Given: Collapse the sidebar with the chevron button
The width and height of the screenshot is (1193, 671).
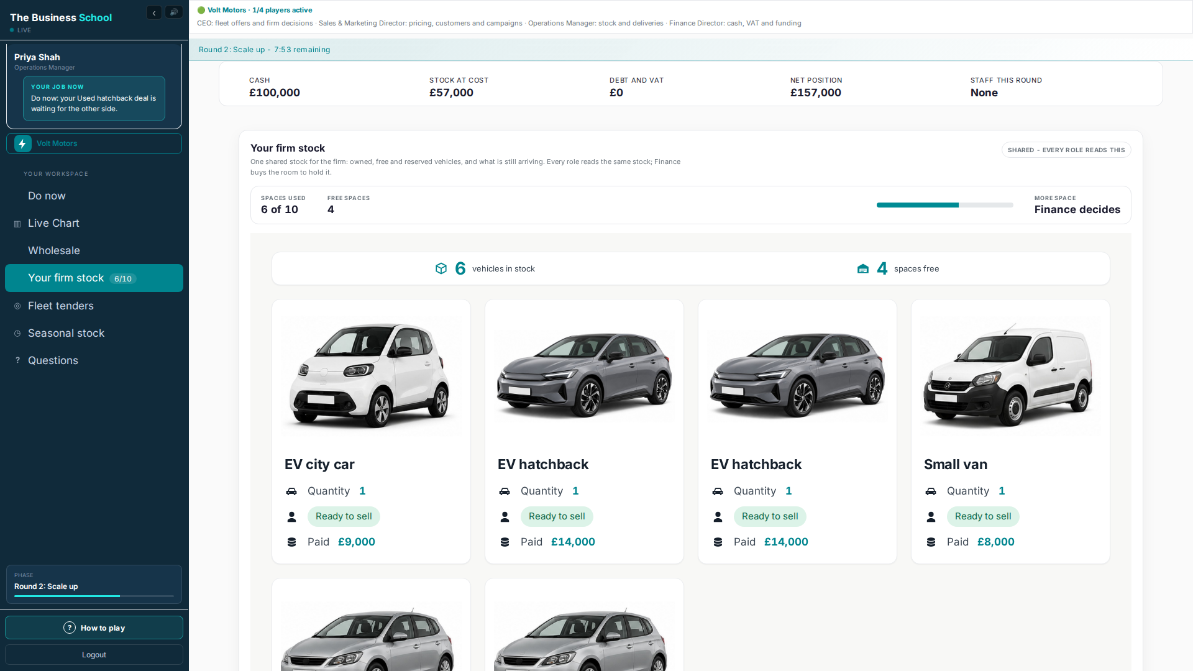Looking at the screenshot, I should [x=154, y=12].
